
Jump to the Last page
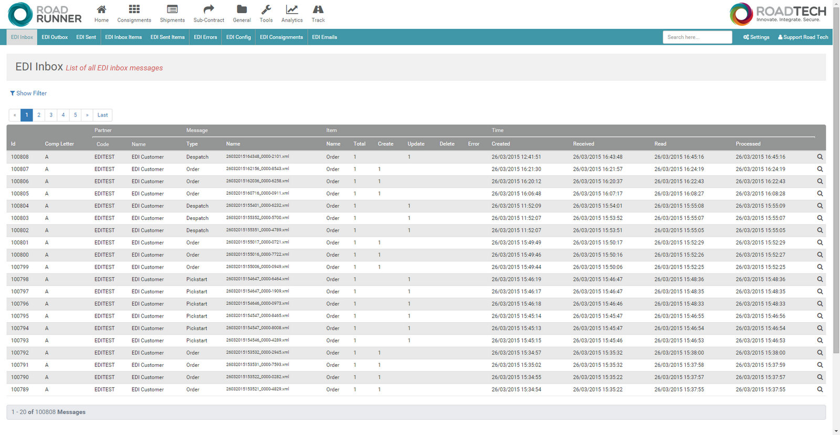click(x=102, y=115)
